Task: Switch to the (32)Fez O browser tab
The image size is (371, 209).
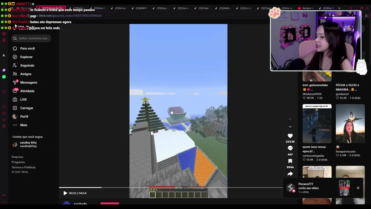Action: [327, 8]
